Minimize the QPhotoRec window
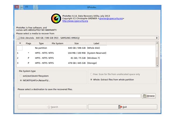175x119 pixels. click(22, 7)
